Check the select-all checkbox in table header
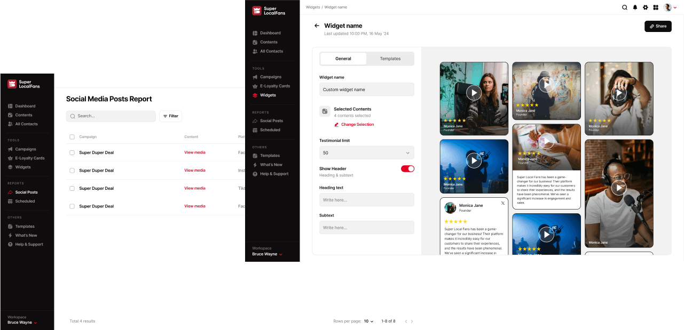This screenshot has height=330, width=684. 72,137
